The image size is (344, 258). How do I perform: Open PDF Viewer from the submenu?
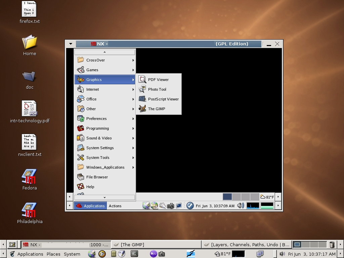coord(158,80)
